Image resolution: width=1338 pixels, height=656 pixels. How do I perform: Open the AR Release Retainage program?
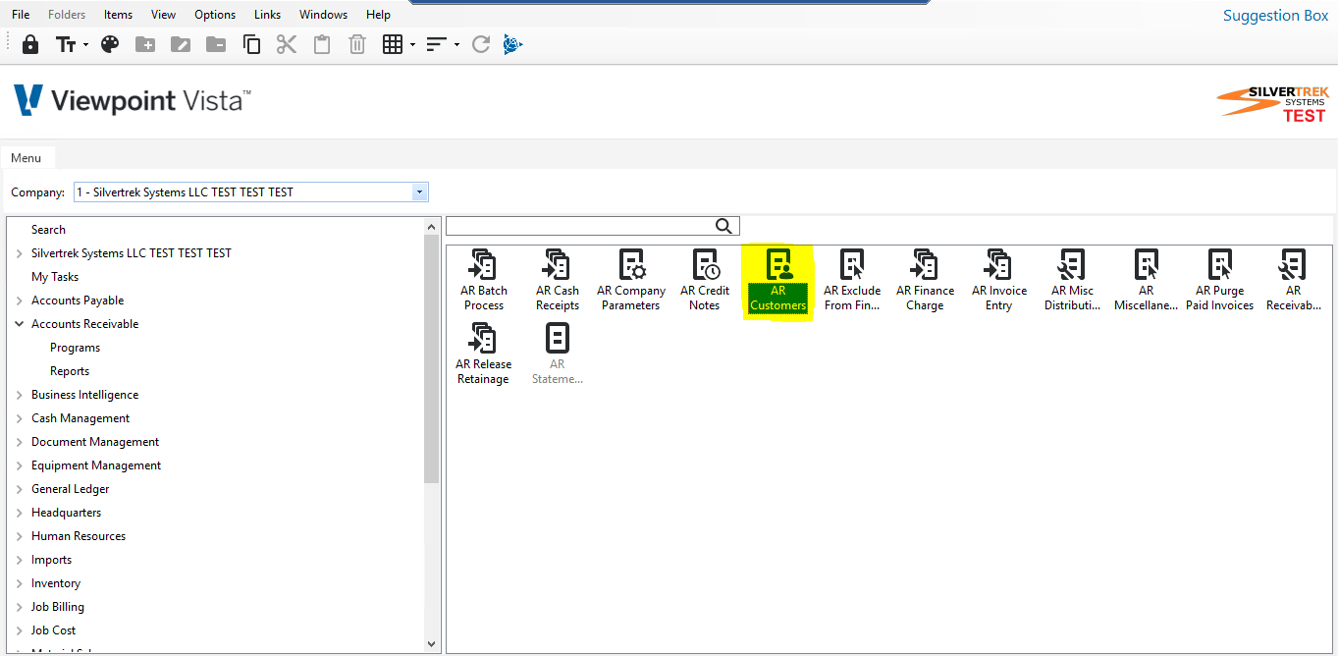484,355
